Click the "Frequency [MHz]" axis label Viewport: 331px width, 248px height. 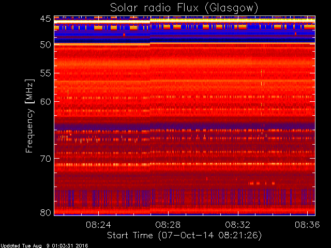click(x=30, y=116)
